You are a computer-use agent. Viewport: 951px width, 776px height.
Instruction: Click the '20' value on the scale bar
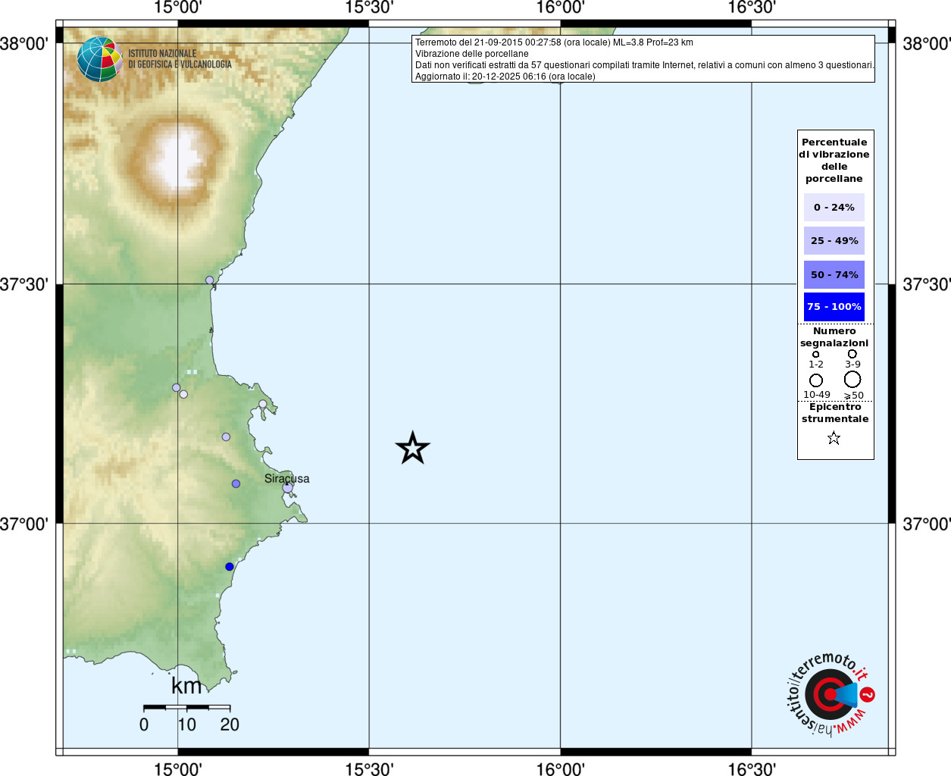click(230, 724)
